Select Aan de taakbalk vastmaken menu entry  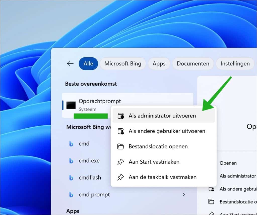tap(164, 177)
